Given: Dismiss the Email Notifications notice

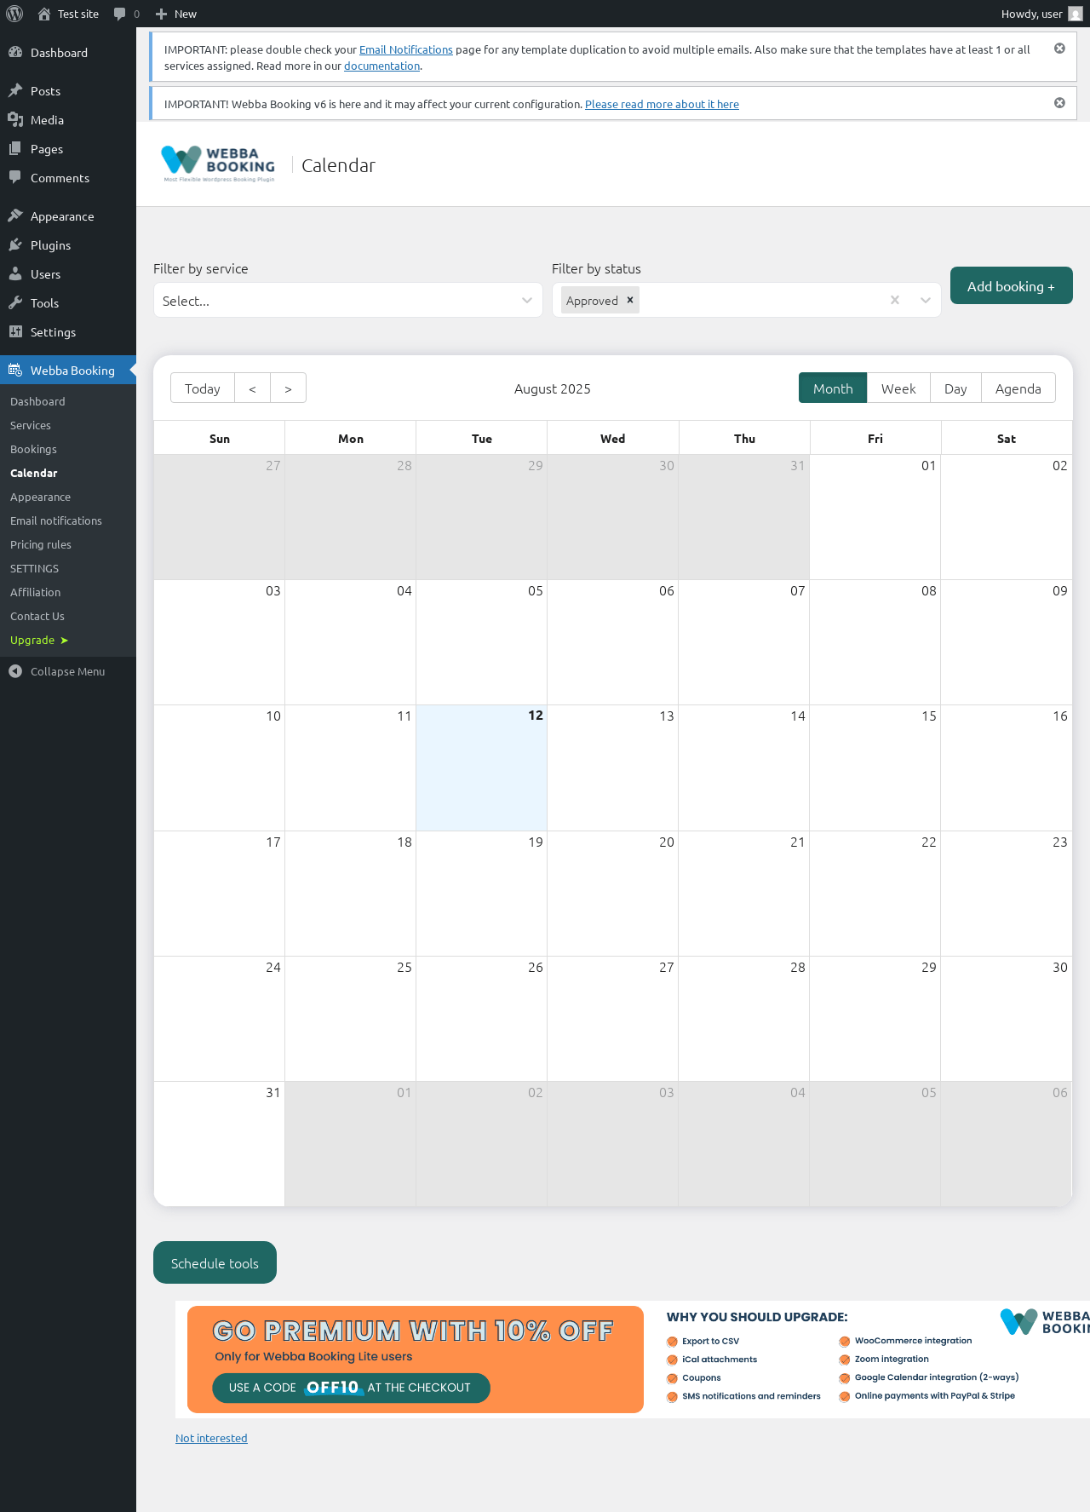Looking at the screenshot, I should [x=1059, y=49].
